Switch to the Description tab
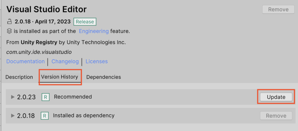298x131 pixels. [19, 77]
